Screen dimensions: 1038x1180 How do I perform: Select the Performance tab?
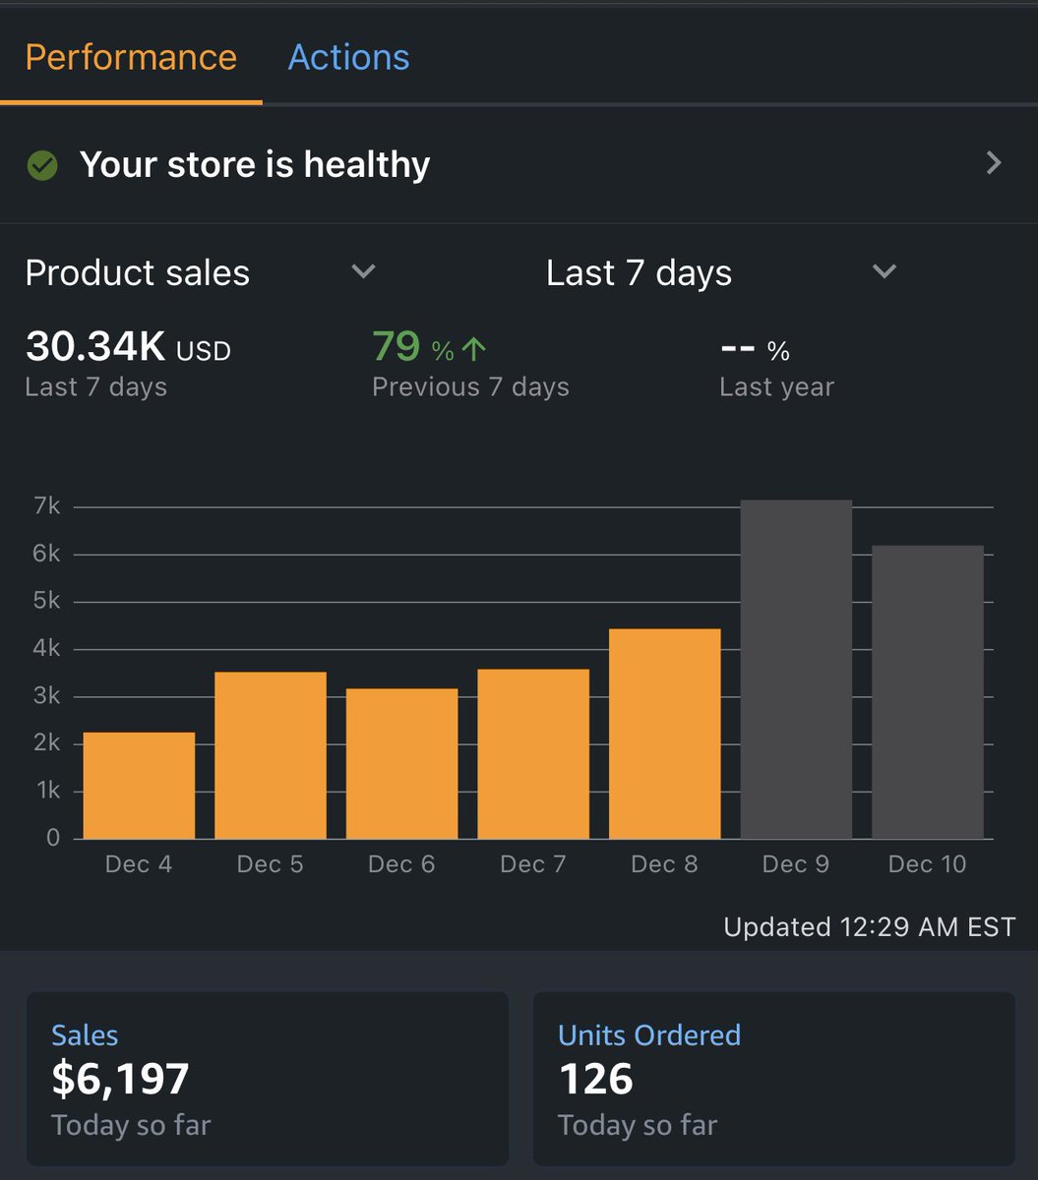coord(130,57)
